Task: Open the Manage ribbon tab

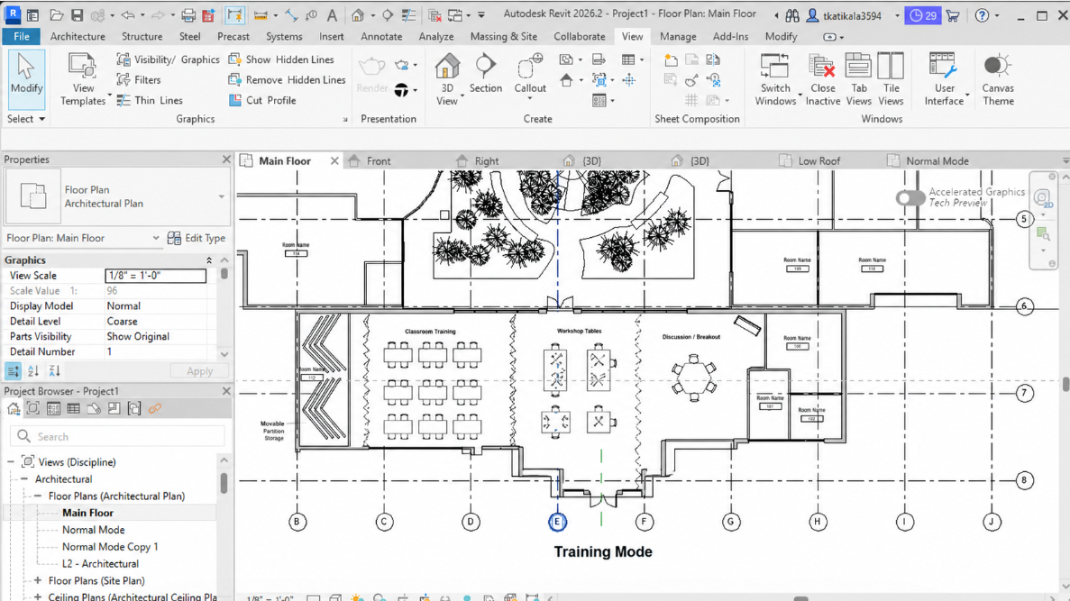Action: 678,36
